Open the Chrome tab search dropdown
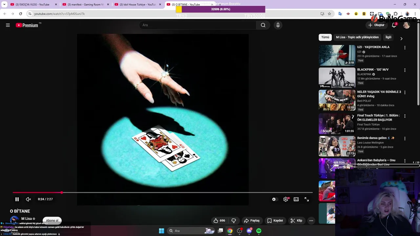 (4, 5)
